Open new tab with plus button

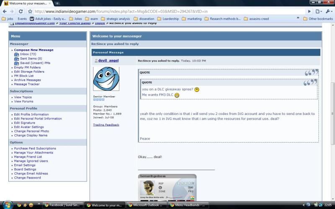(x=57, y=3)
